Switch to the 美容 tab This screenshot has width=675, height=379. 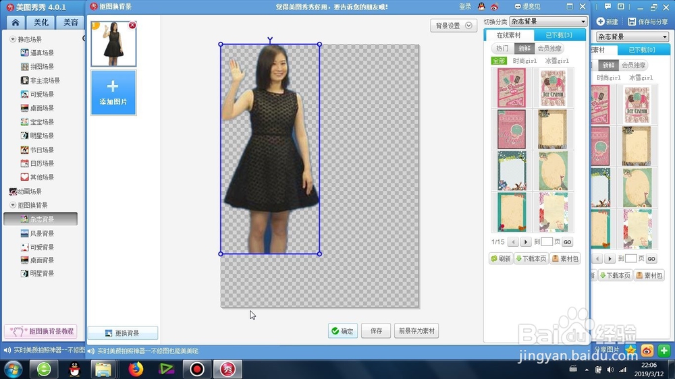tap(71, 22)
